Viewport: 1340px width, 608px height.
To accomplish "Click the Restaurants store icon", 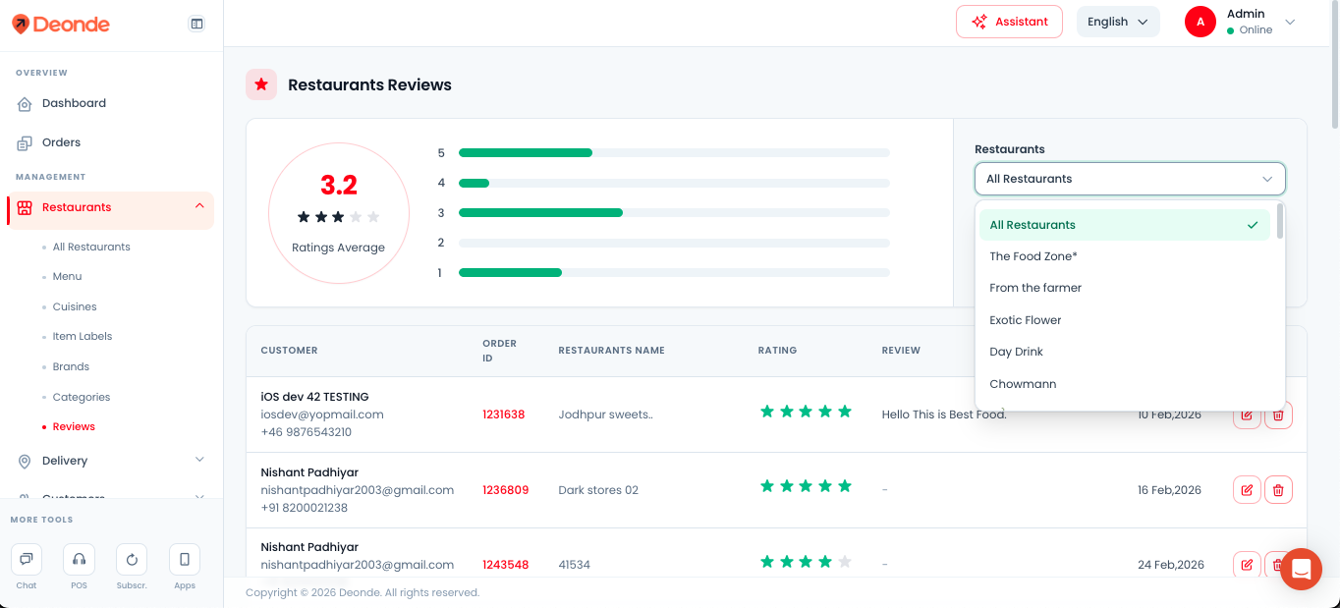I will pyautogui.click(x=25, y=207).
